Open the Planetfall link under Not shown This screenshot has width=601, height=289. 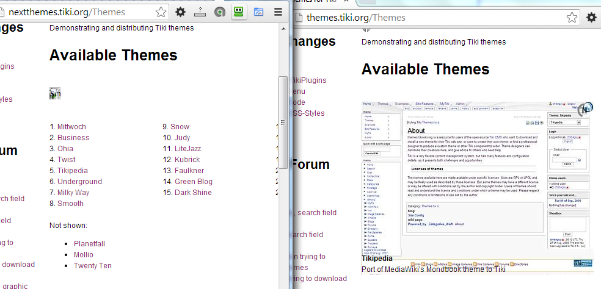(89, 244)
